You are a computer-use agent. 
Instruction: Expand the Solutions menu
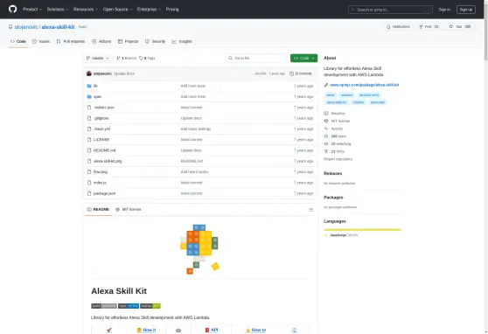[x=58, y=10]
